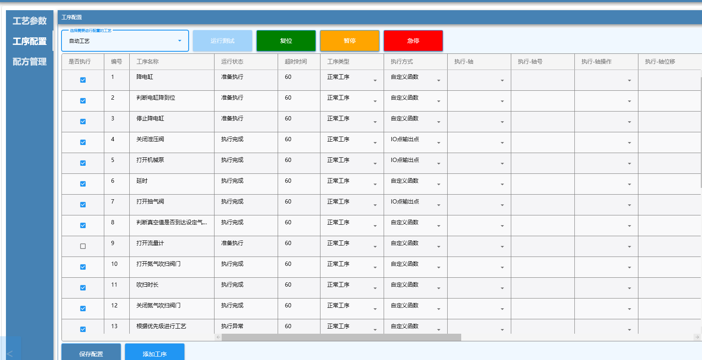Toggle checkbox for row 3 停止降电缸
This screenshot has width=702, height=360.
click(83, 122)
